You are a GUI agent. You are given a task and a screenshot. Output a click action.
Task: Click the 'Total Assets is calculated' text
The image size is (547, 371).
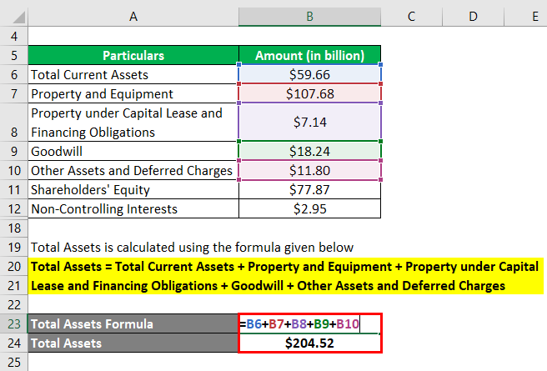point(193,248)
